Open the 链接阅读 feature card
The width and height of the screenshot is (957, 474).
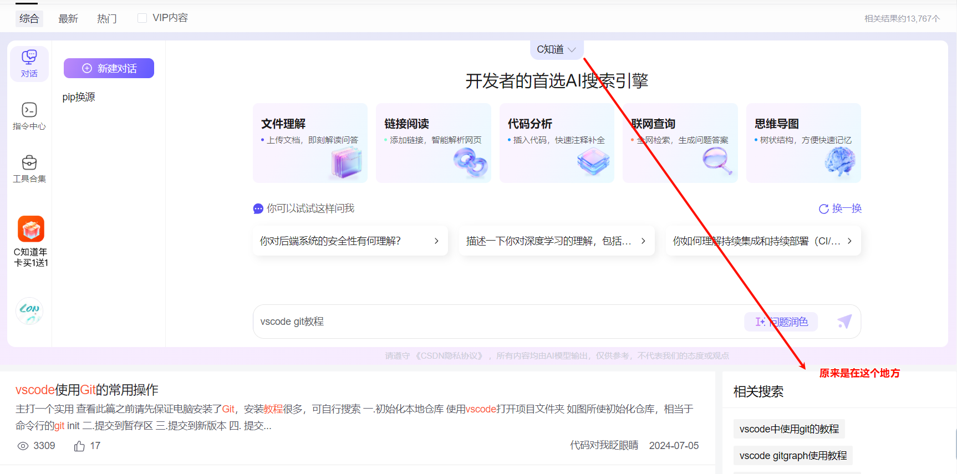tap(434, 143)
